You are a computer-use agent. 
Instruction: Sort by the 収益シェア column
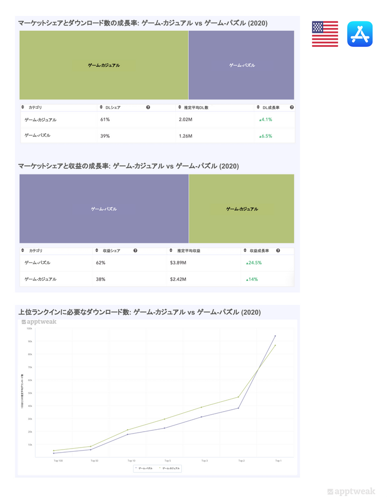point(97,250)
